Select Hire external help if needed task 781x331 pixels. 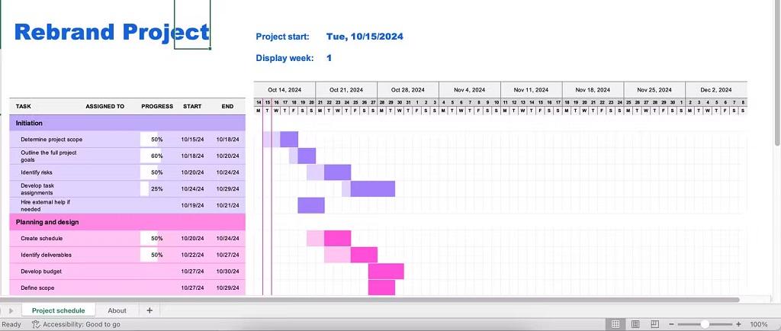45,206
